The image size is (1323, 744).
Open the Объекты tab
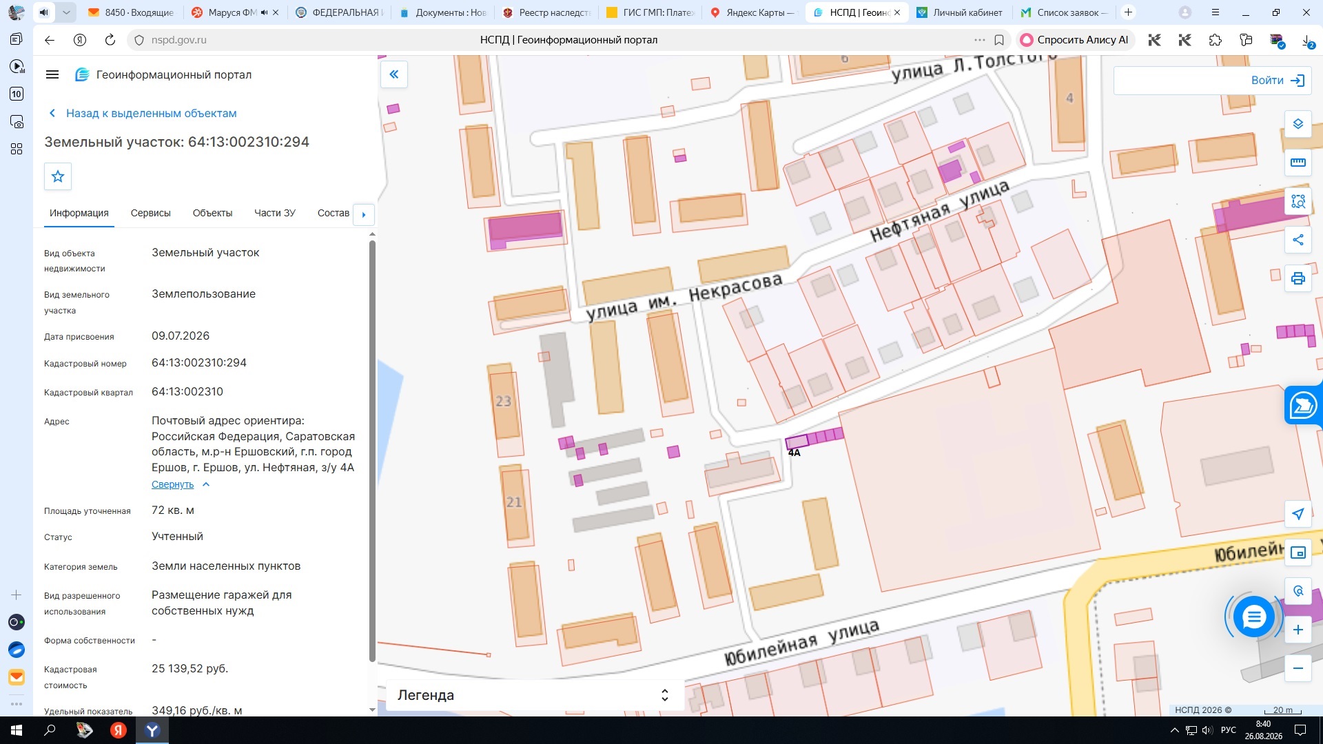coord(212,213)
